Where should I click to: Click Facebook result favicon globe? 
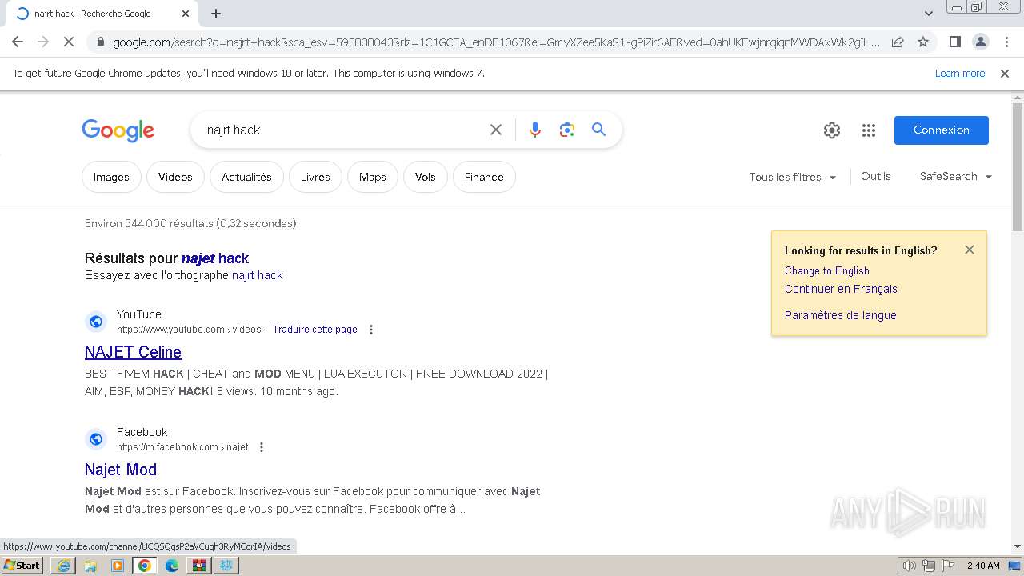point(96,439)
